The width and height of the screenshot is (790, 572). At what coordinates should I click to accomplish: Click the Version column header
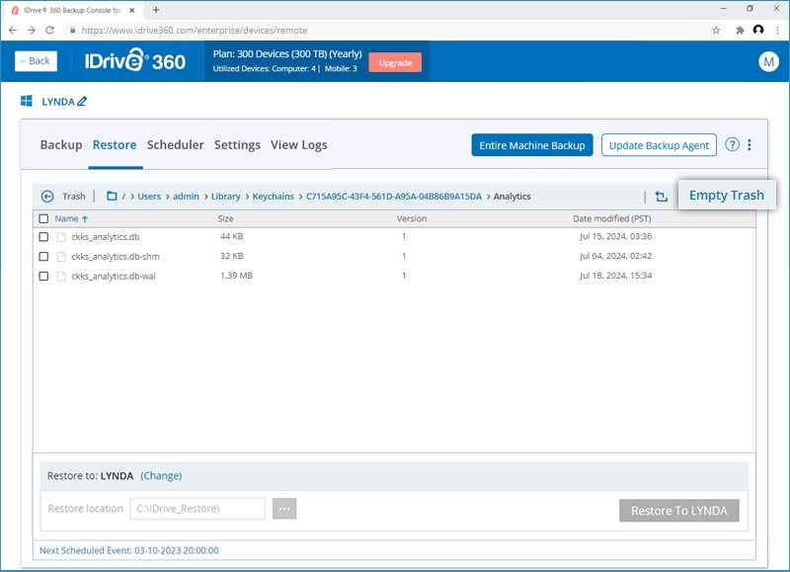[412, 218]
